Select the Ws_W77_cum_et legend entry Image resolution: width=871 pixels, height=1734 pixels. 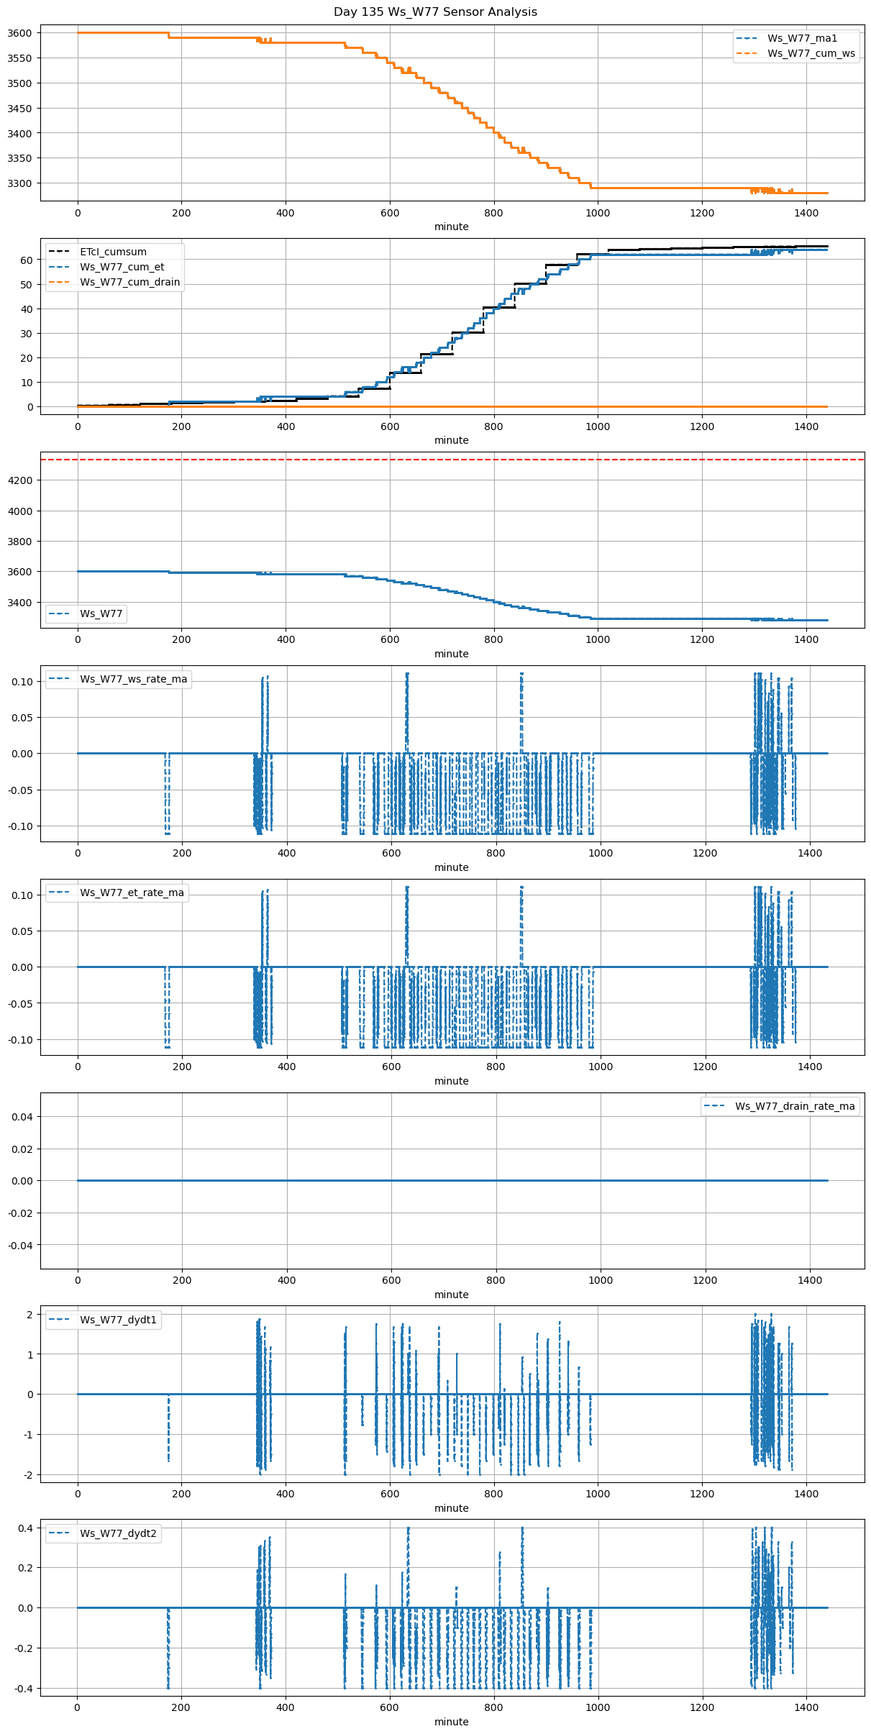pos(122,267)
